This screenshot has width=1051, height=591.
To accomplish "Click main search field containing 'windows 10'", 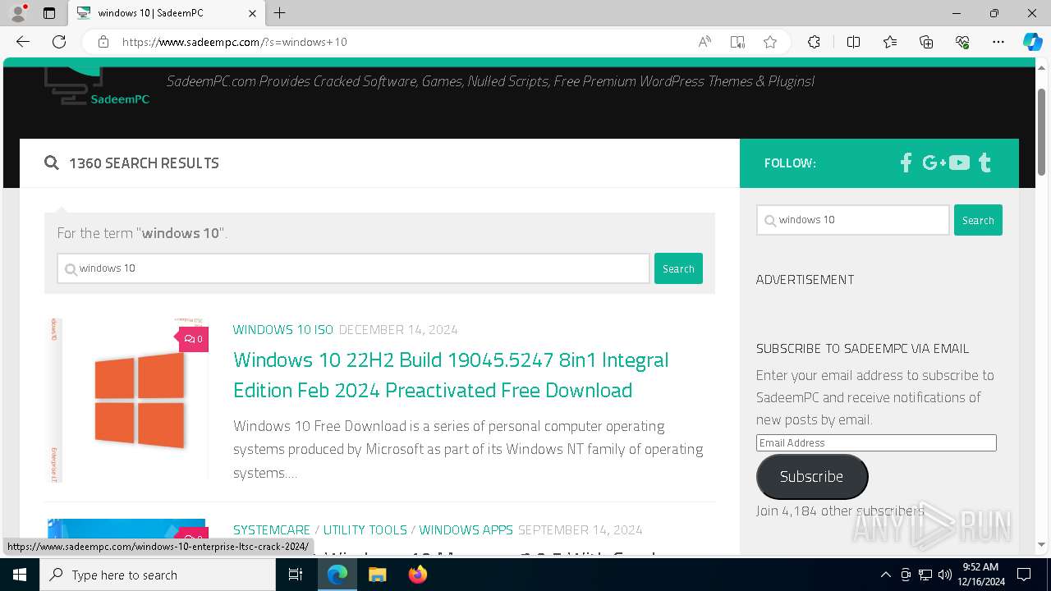I will point(353,268).
